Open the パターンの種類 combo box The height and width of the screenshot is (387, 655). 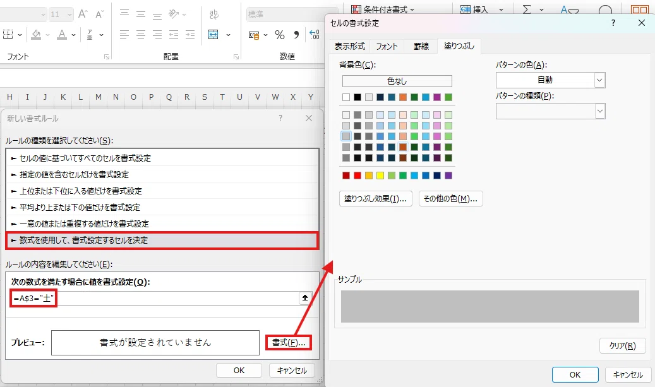[x=551, y=111]
